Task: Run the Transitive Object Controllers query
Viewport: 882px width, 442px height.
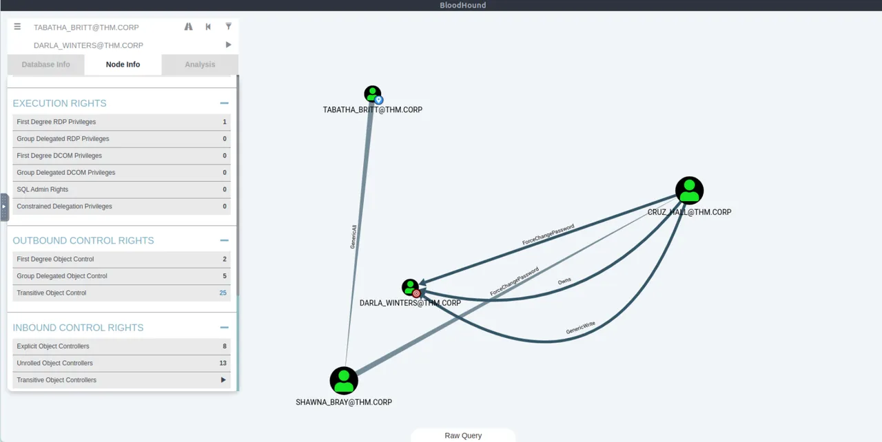Action: pos(223,380)
